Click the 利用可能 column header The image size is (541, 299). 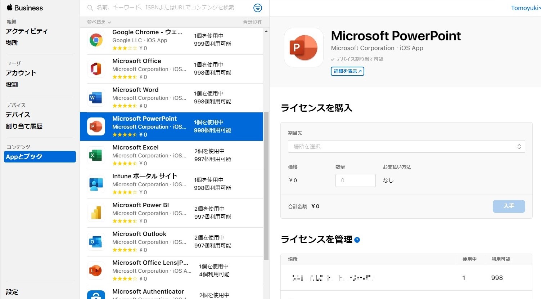tap(501, 259)
